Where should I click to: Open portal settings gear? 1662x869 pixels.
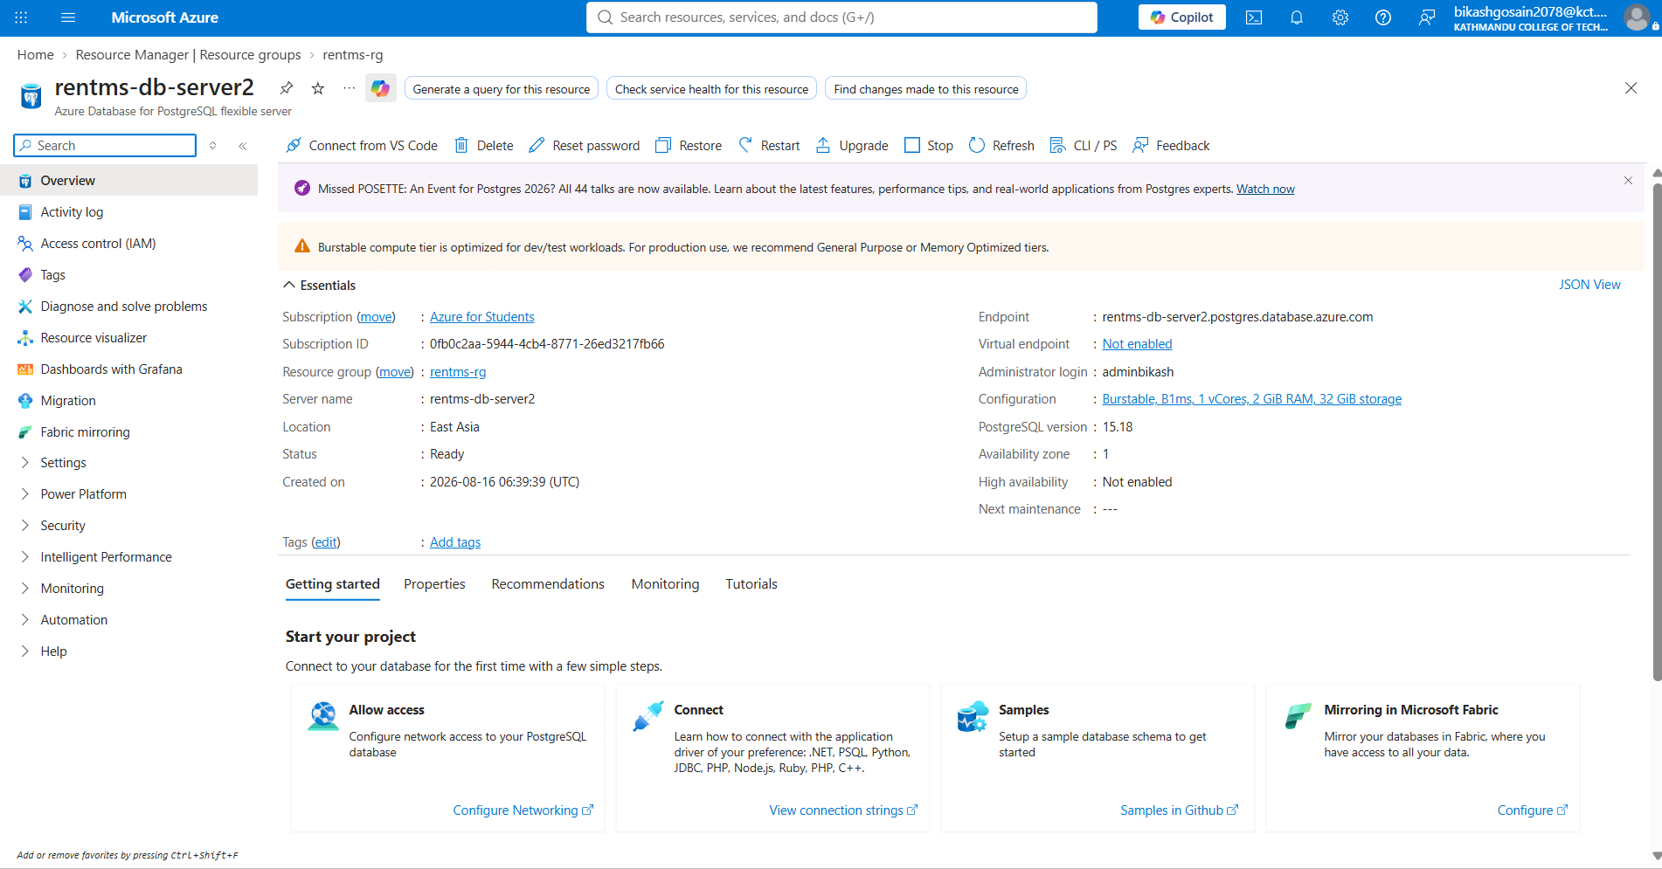pyautogui.click(x=1340, y=17)
